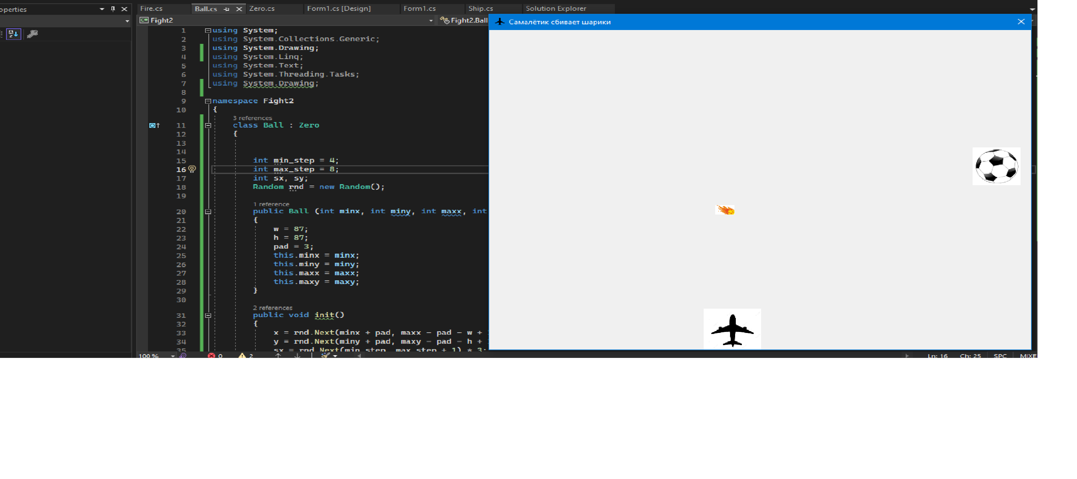Click the fireball sprite in game window

click(725, 209)
